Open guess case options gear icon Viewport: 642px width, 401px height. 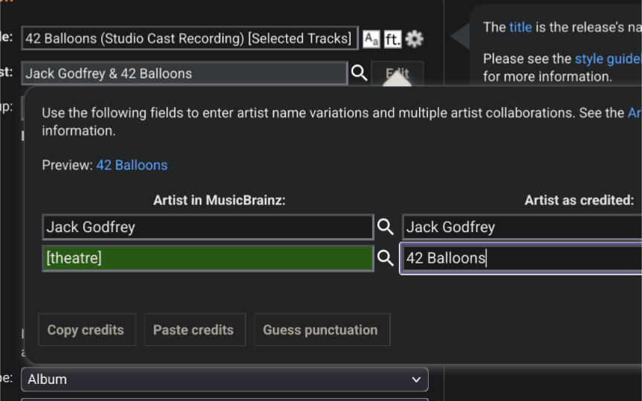click(x=414, y=39)
